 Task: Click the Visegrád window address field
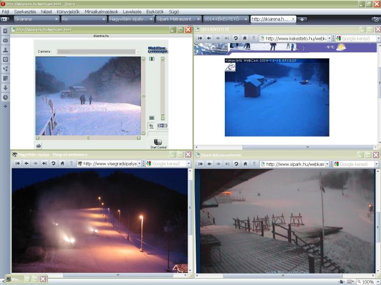110,163
